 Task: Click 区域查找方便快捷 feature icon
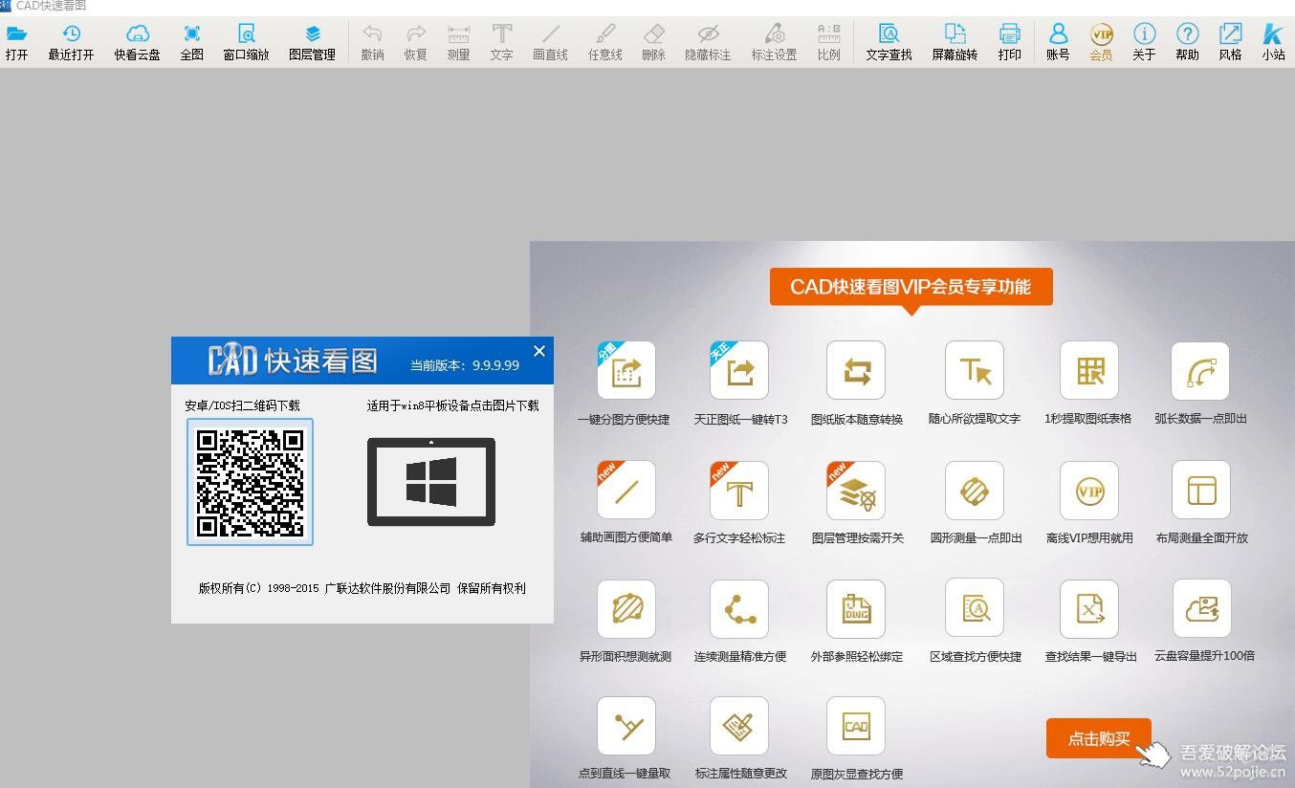coord(975,608)
